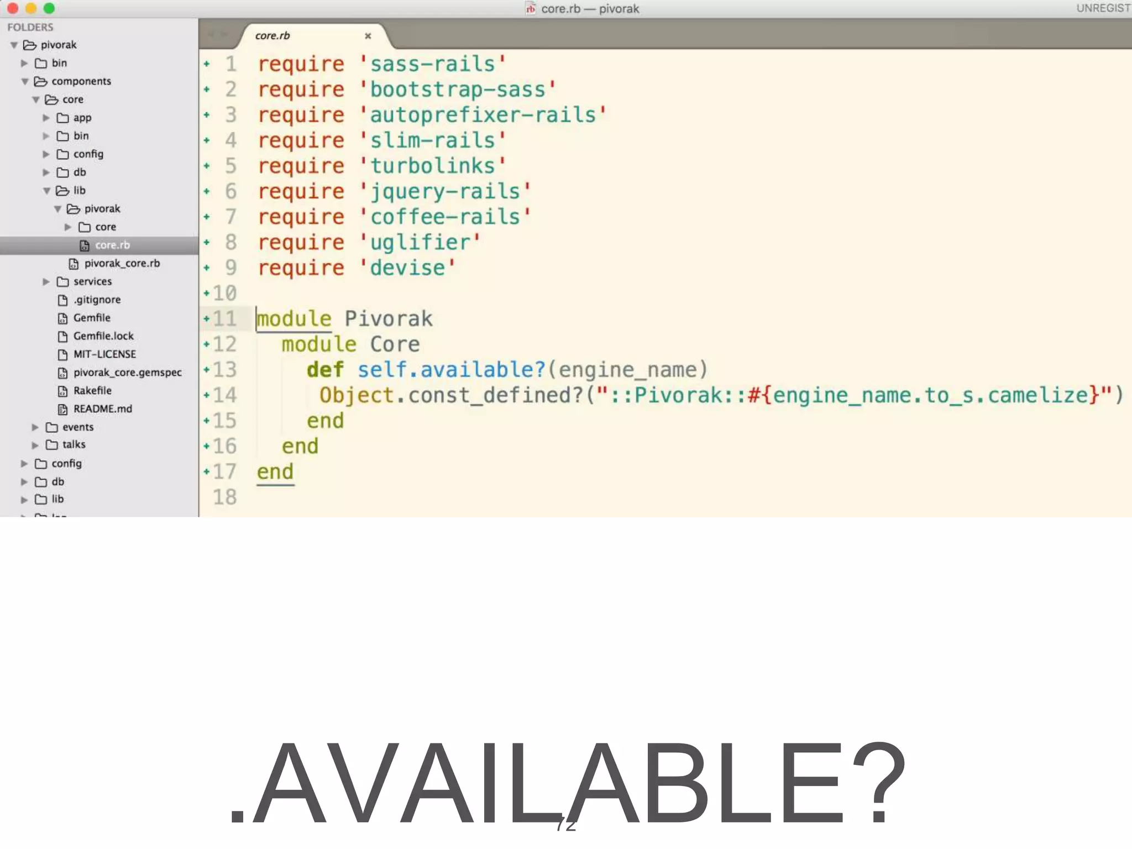The width and height of the screenshot is (1132, 849).
Task: Collapse the root pivorak folder
Action: 14,45
